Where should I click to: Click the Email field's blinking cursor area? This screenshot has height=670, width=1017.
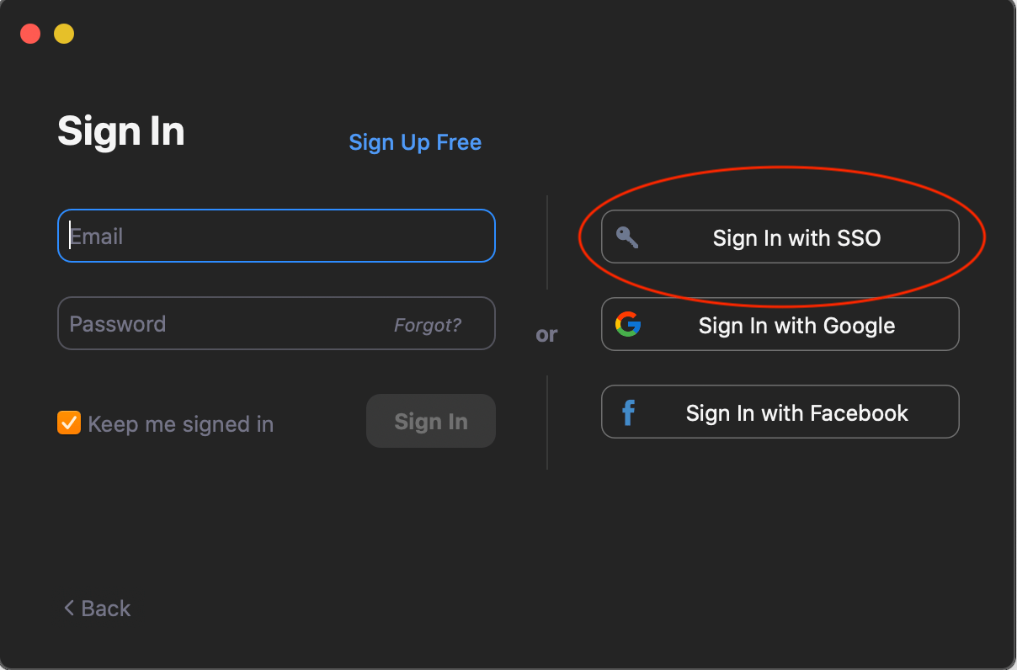(x=71, y=236)
